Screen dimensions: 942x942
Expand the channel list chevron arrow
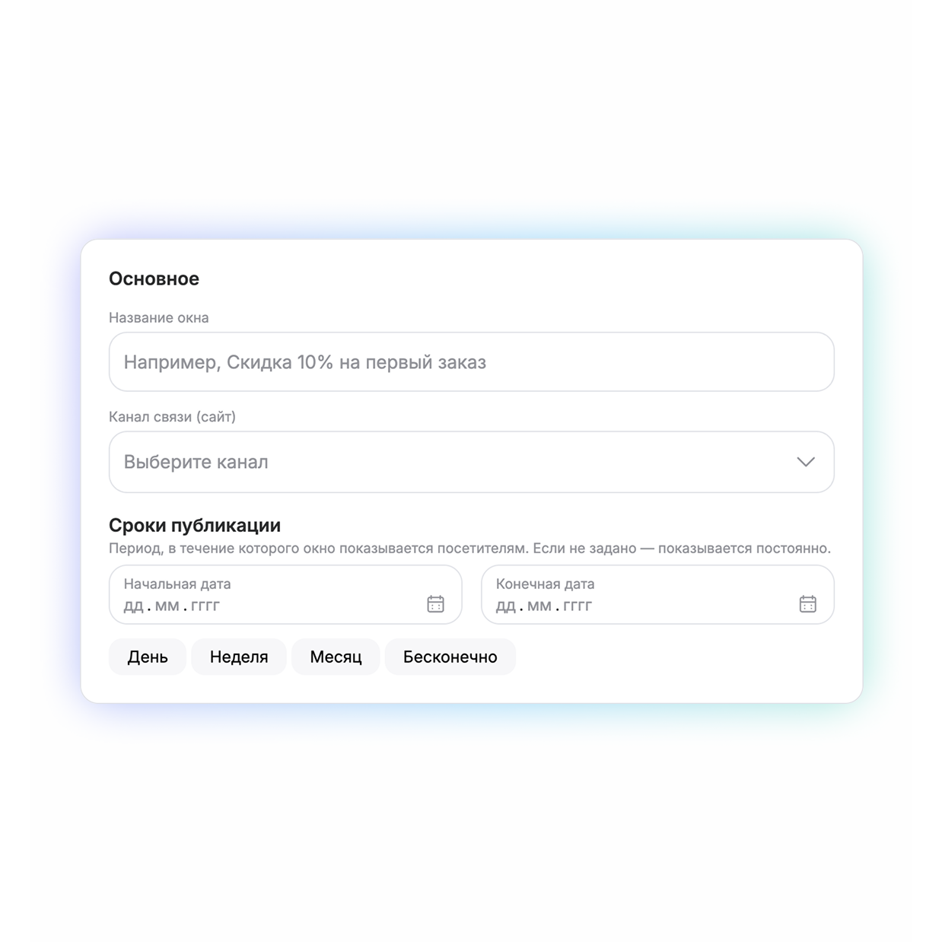tap(806, 462)
